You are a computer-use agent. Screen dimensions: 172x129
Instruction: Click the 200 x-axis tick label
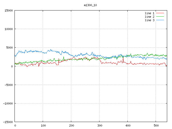[x=71, y=126]
